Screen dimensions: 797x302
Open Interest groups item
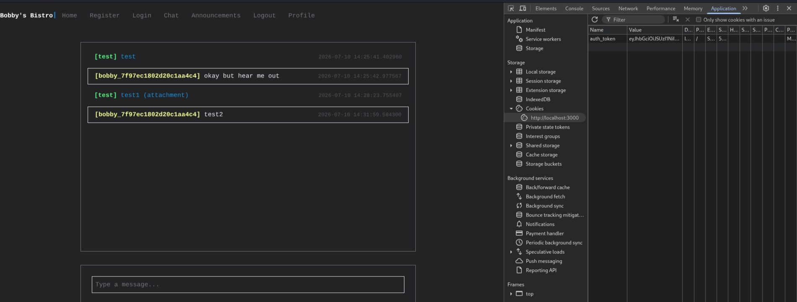pyautogui.click(x=543, y=136)
